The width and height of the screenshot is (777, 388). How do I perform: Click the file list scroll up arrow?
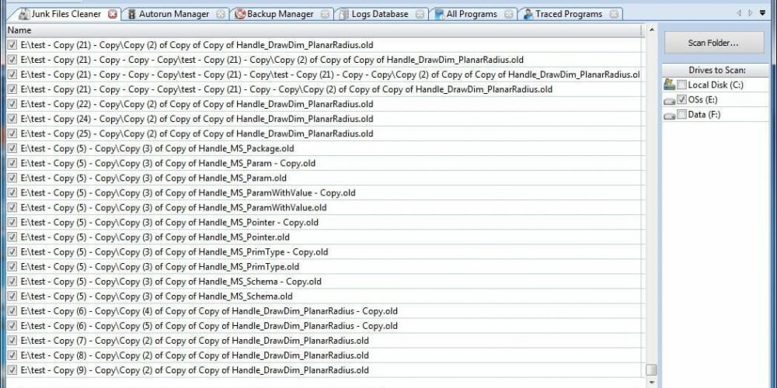(652, 29)
